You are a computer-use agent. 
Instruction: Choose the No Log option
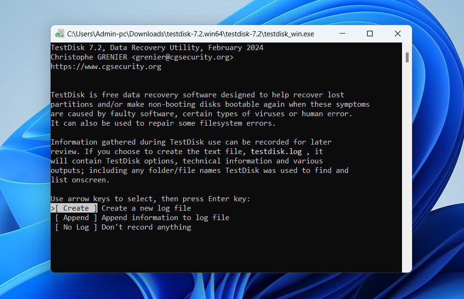pyautogui.click(x=76, y=227)
